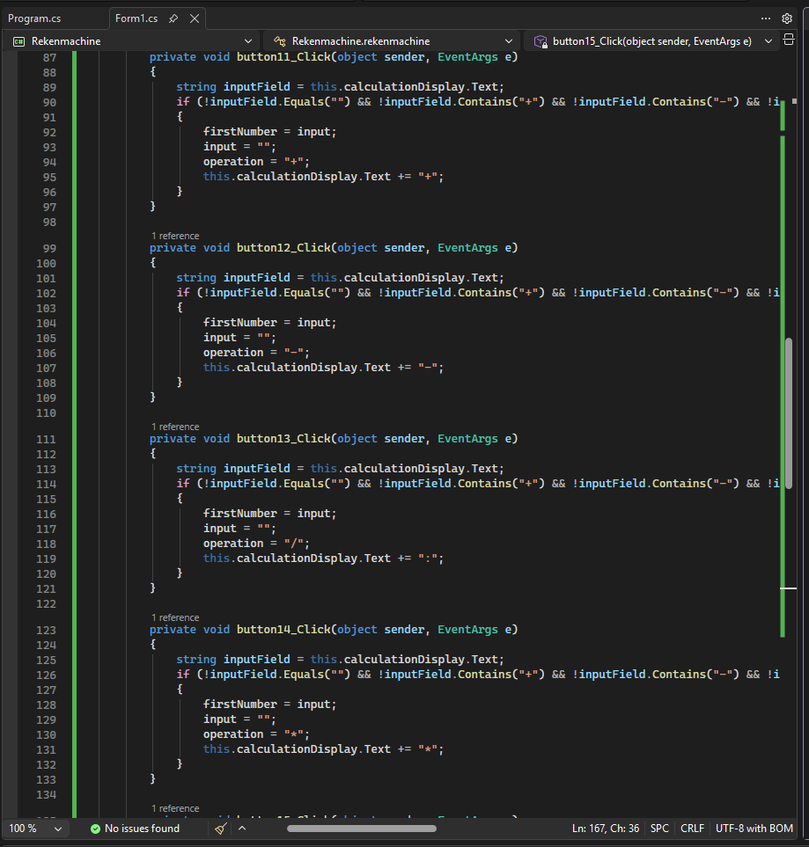Expand the code cleanup caret arrow
Image resolution: width=809 pixels, height=847 pixels.
click(242, 829)
